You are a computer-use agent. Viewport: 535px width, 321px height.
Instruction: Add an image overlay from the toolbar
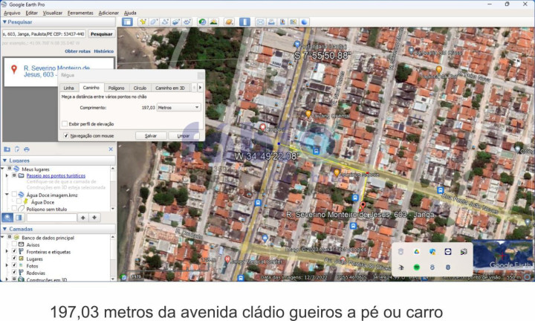pos(175,22)
